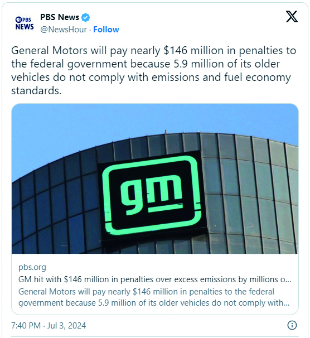Click the tweet body text about General Motors
The image size is (310, 338).
click(153, 70)
